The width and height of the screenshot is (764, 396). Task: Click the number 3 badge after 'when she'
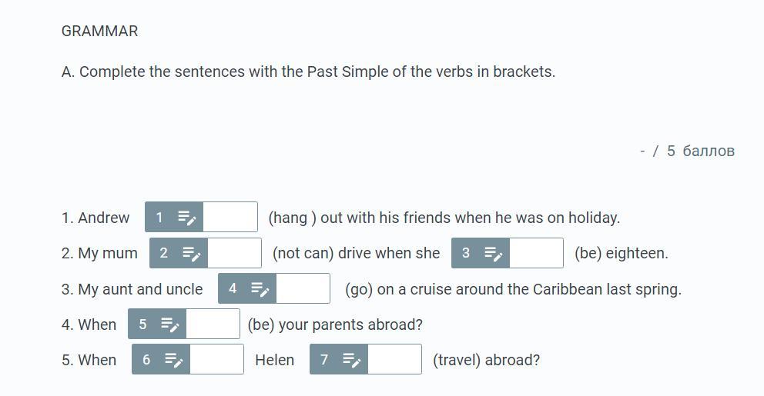click(x=466, y=253)
